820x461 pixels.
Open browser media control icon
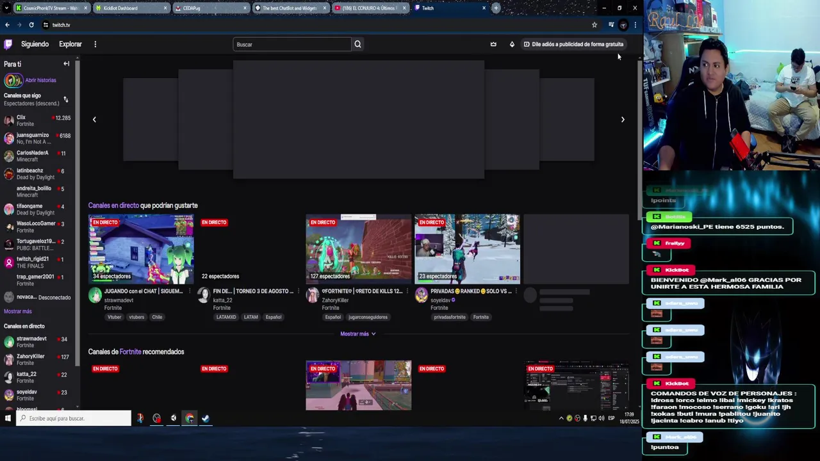tap(611, 25)
